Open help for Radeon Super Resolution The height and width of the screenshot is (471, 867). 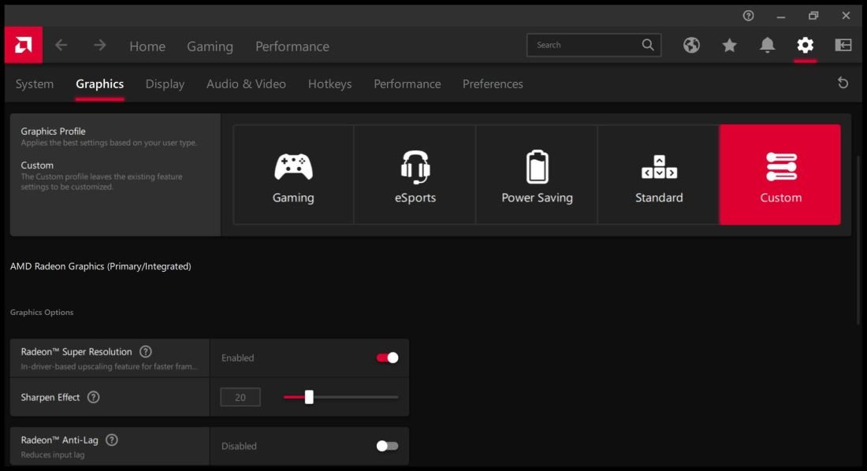(x=146, y=351)
